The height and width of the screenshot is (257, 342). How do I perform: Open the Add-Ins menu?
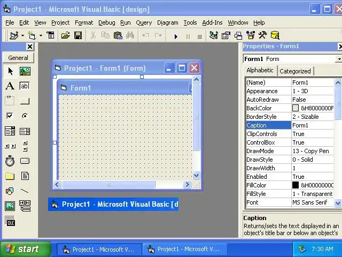[212, 22]
